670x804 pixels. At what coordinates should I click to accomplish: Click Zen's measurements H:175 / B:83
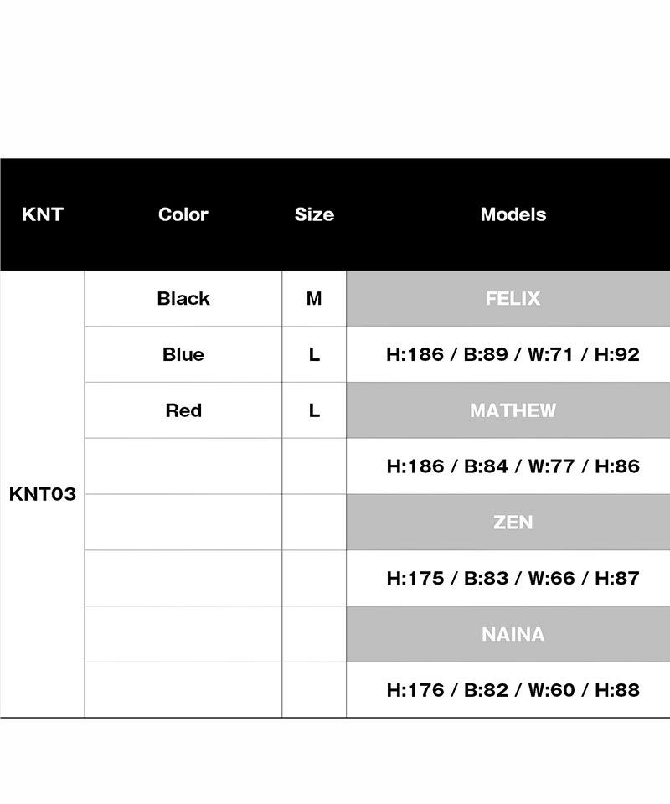click(x=513, y=578)
